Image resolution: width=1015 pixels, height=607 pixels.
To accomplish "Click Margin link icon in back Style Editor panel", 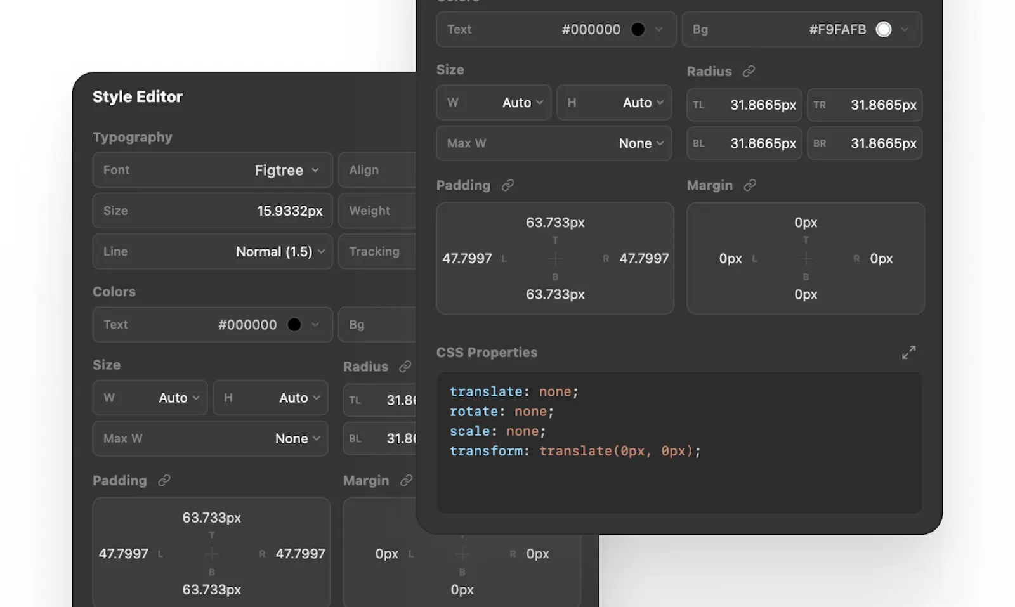I will pos(406,480).
